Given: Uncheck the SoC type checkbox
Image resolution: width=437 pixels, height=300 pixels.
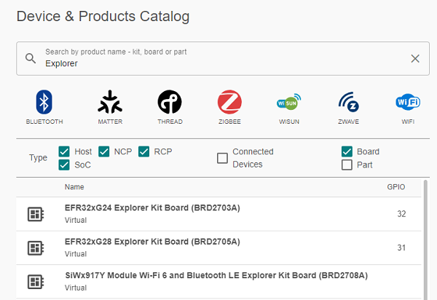Looking at the screenshot, I should (x=64, y=165).
